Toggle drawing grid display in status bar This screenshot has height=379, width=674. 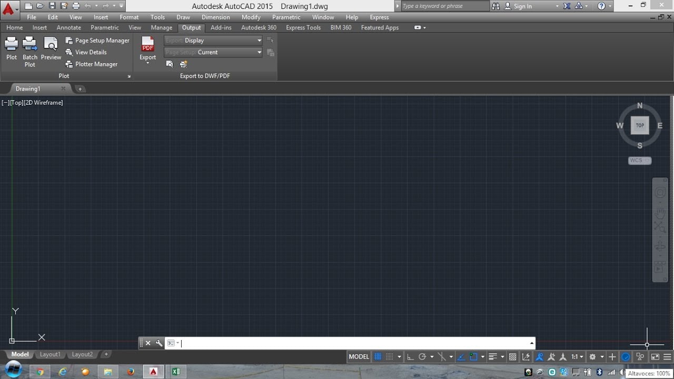pyautogui.click(x=378, y=357)
